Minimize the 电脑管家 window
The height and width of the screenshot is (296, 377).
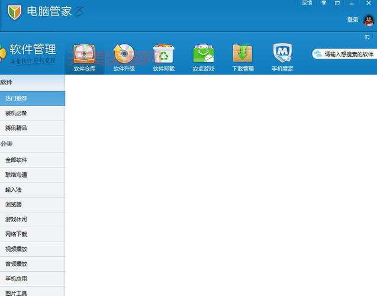click(x=352, y=4)
